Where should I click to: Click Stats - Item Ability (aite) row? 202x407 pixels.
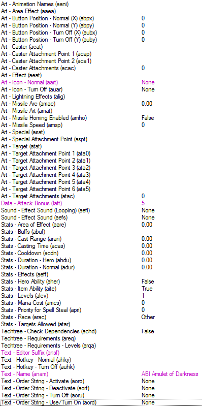[x=101, y=289]
